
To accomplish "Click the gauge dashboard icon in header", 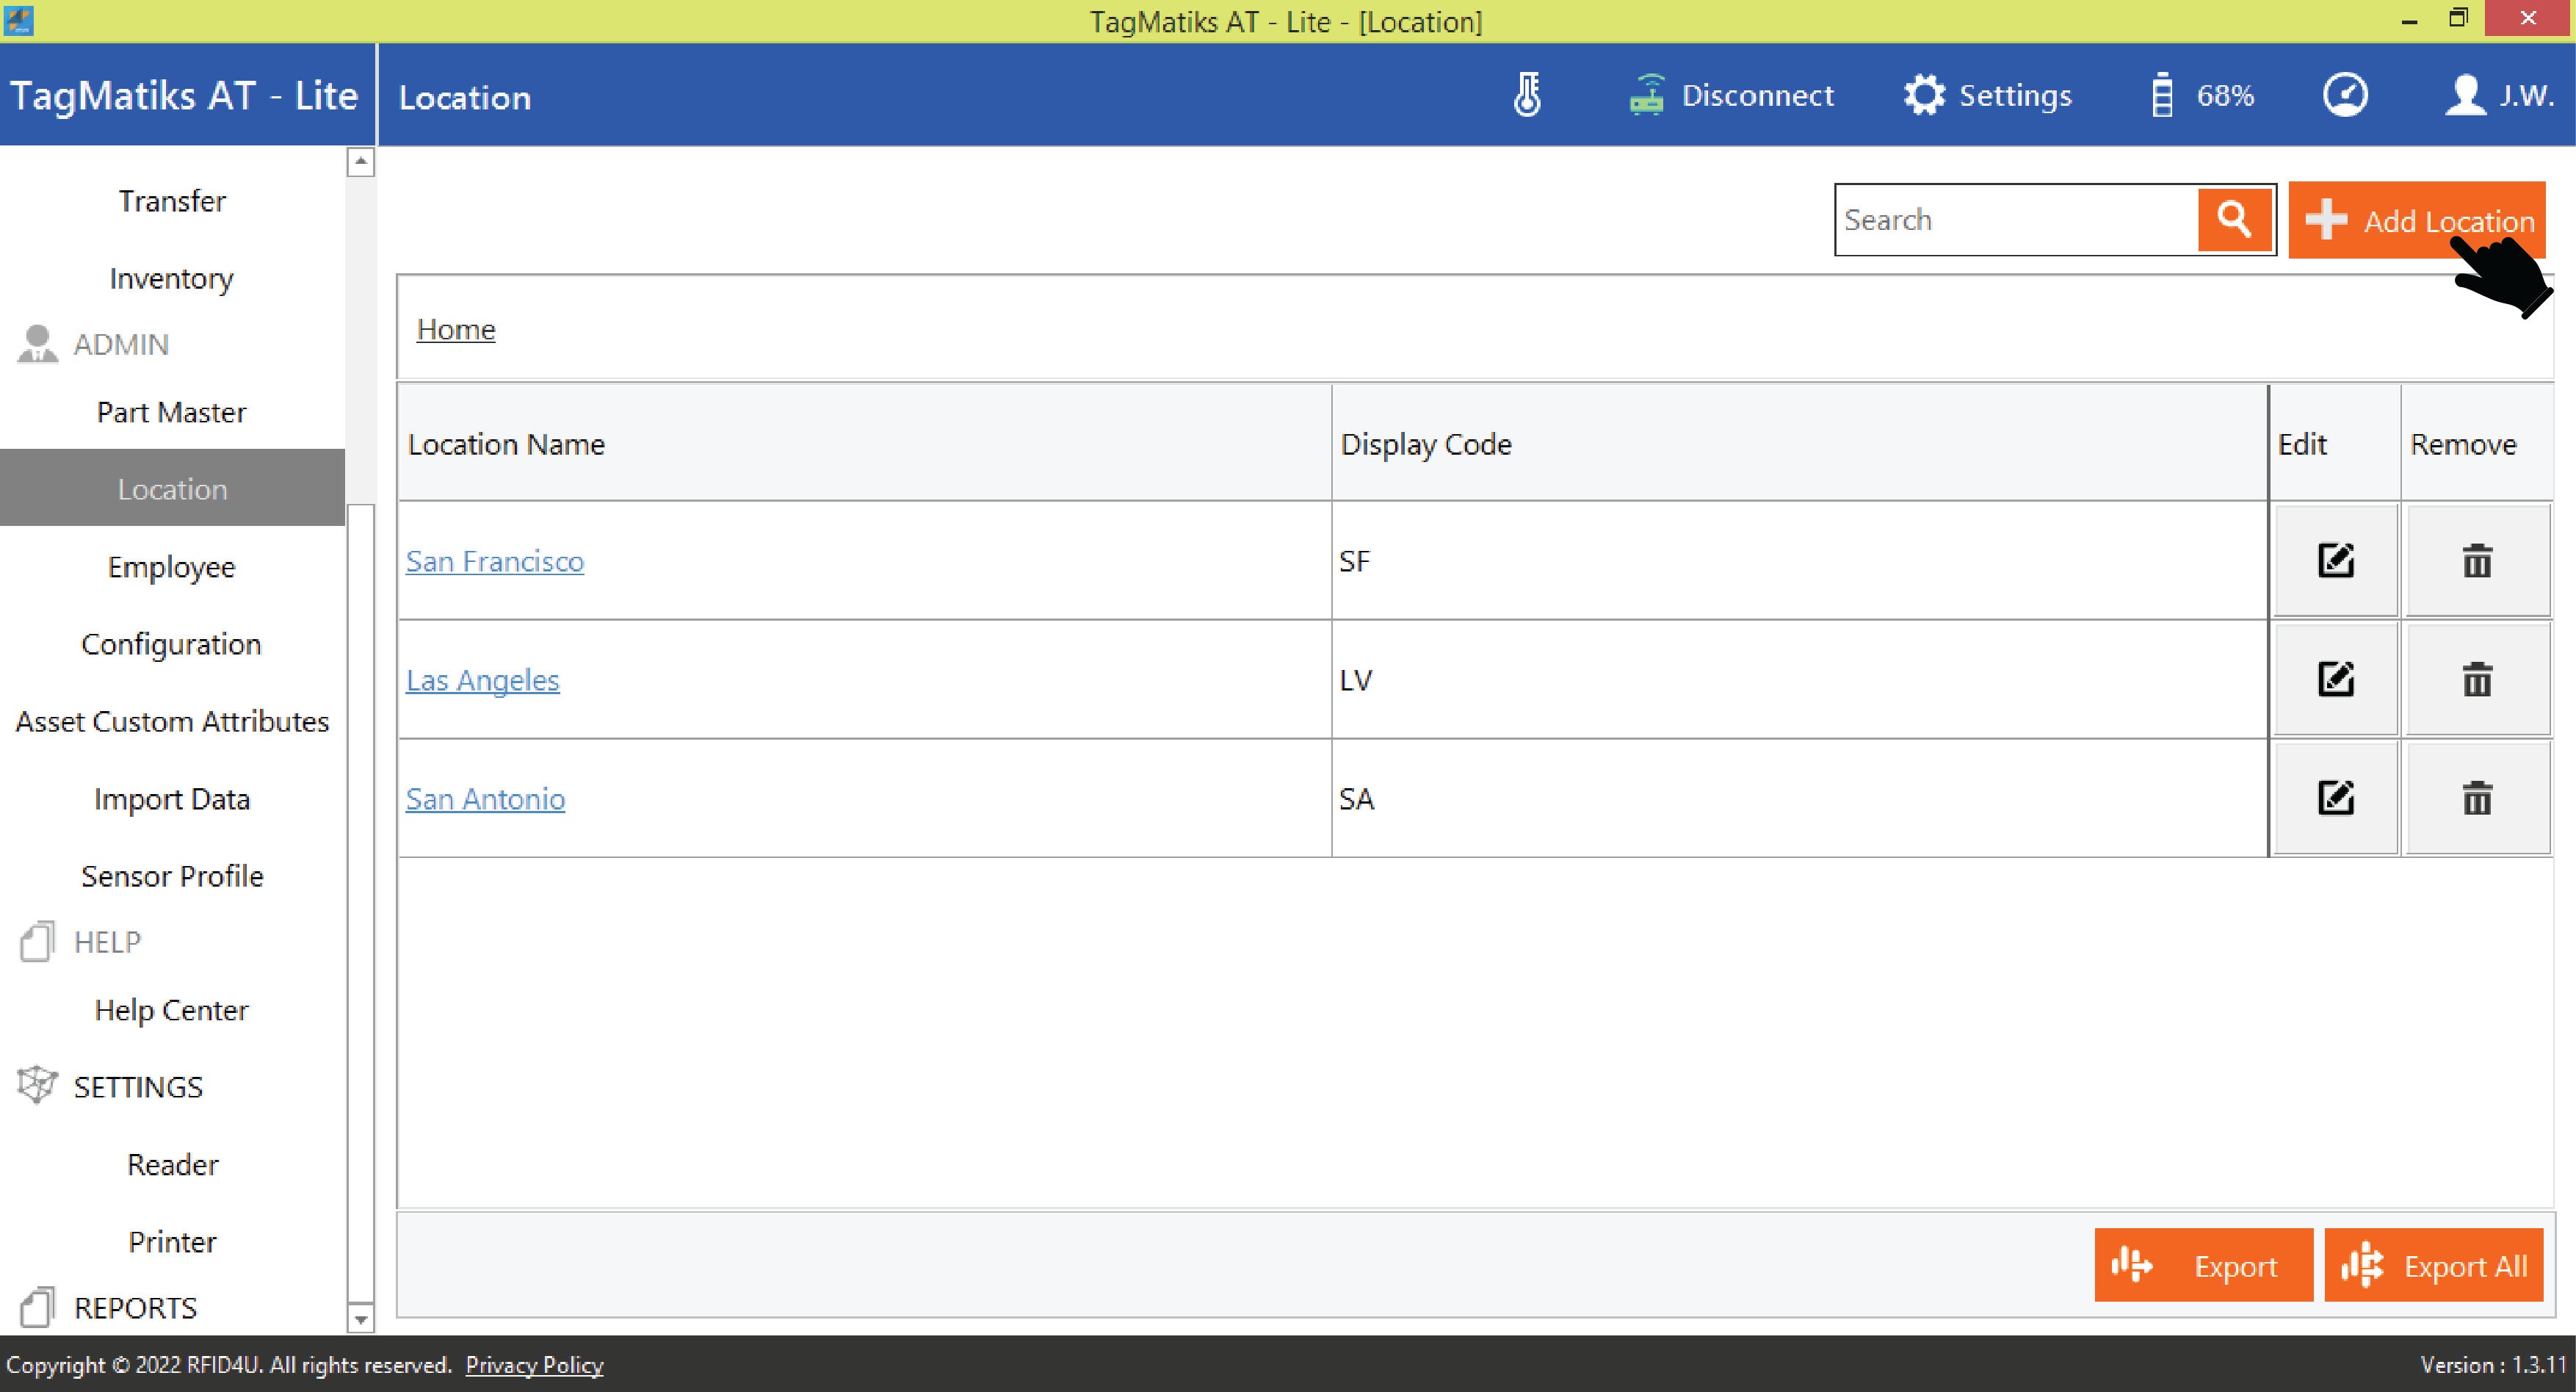I will coord(2345,96).
